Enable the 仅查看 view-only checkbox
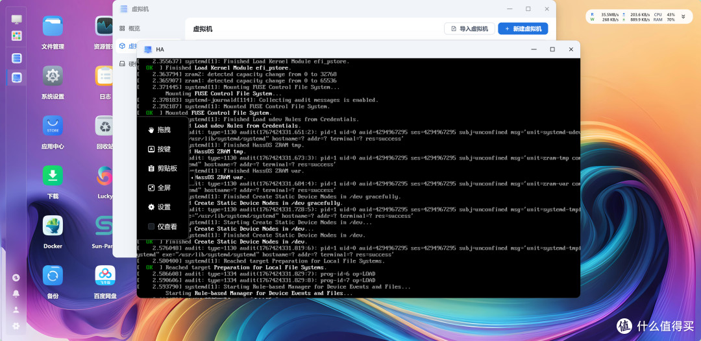The height and width of the screenshot is (341, 701). 151,226
